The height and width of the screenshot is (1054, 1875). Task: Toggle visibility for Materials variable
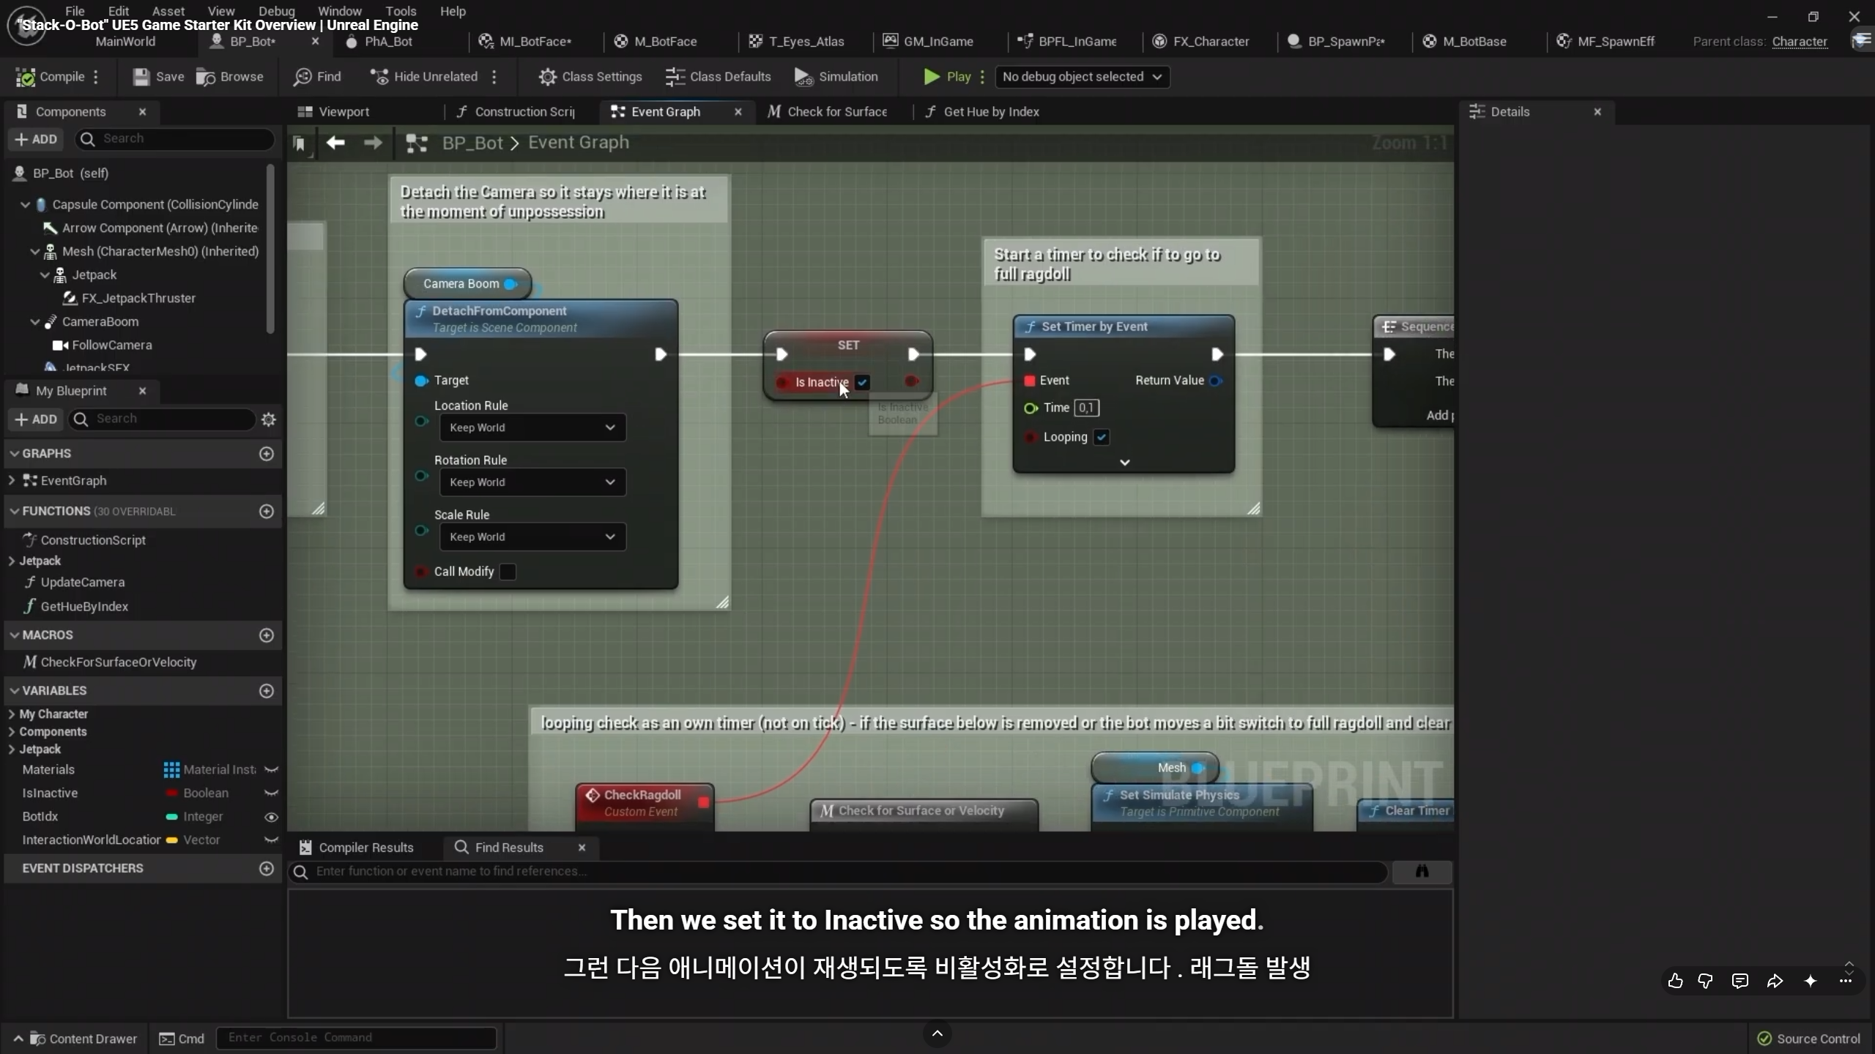(271, 770)
